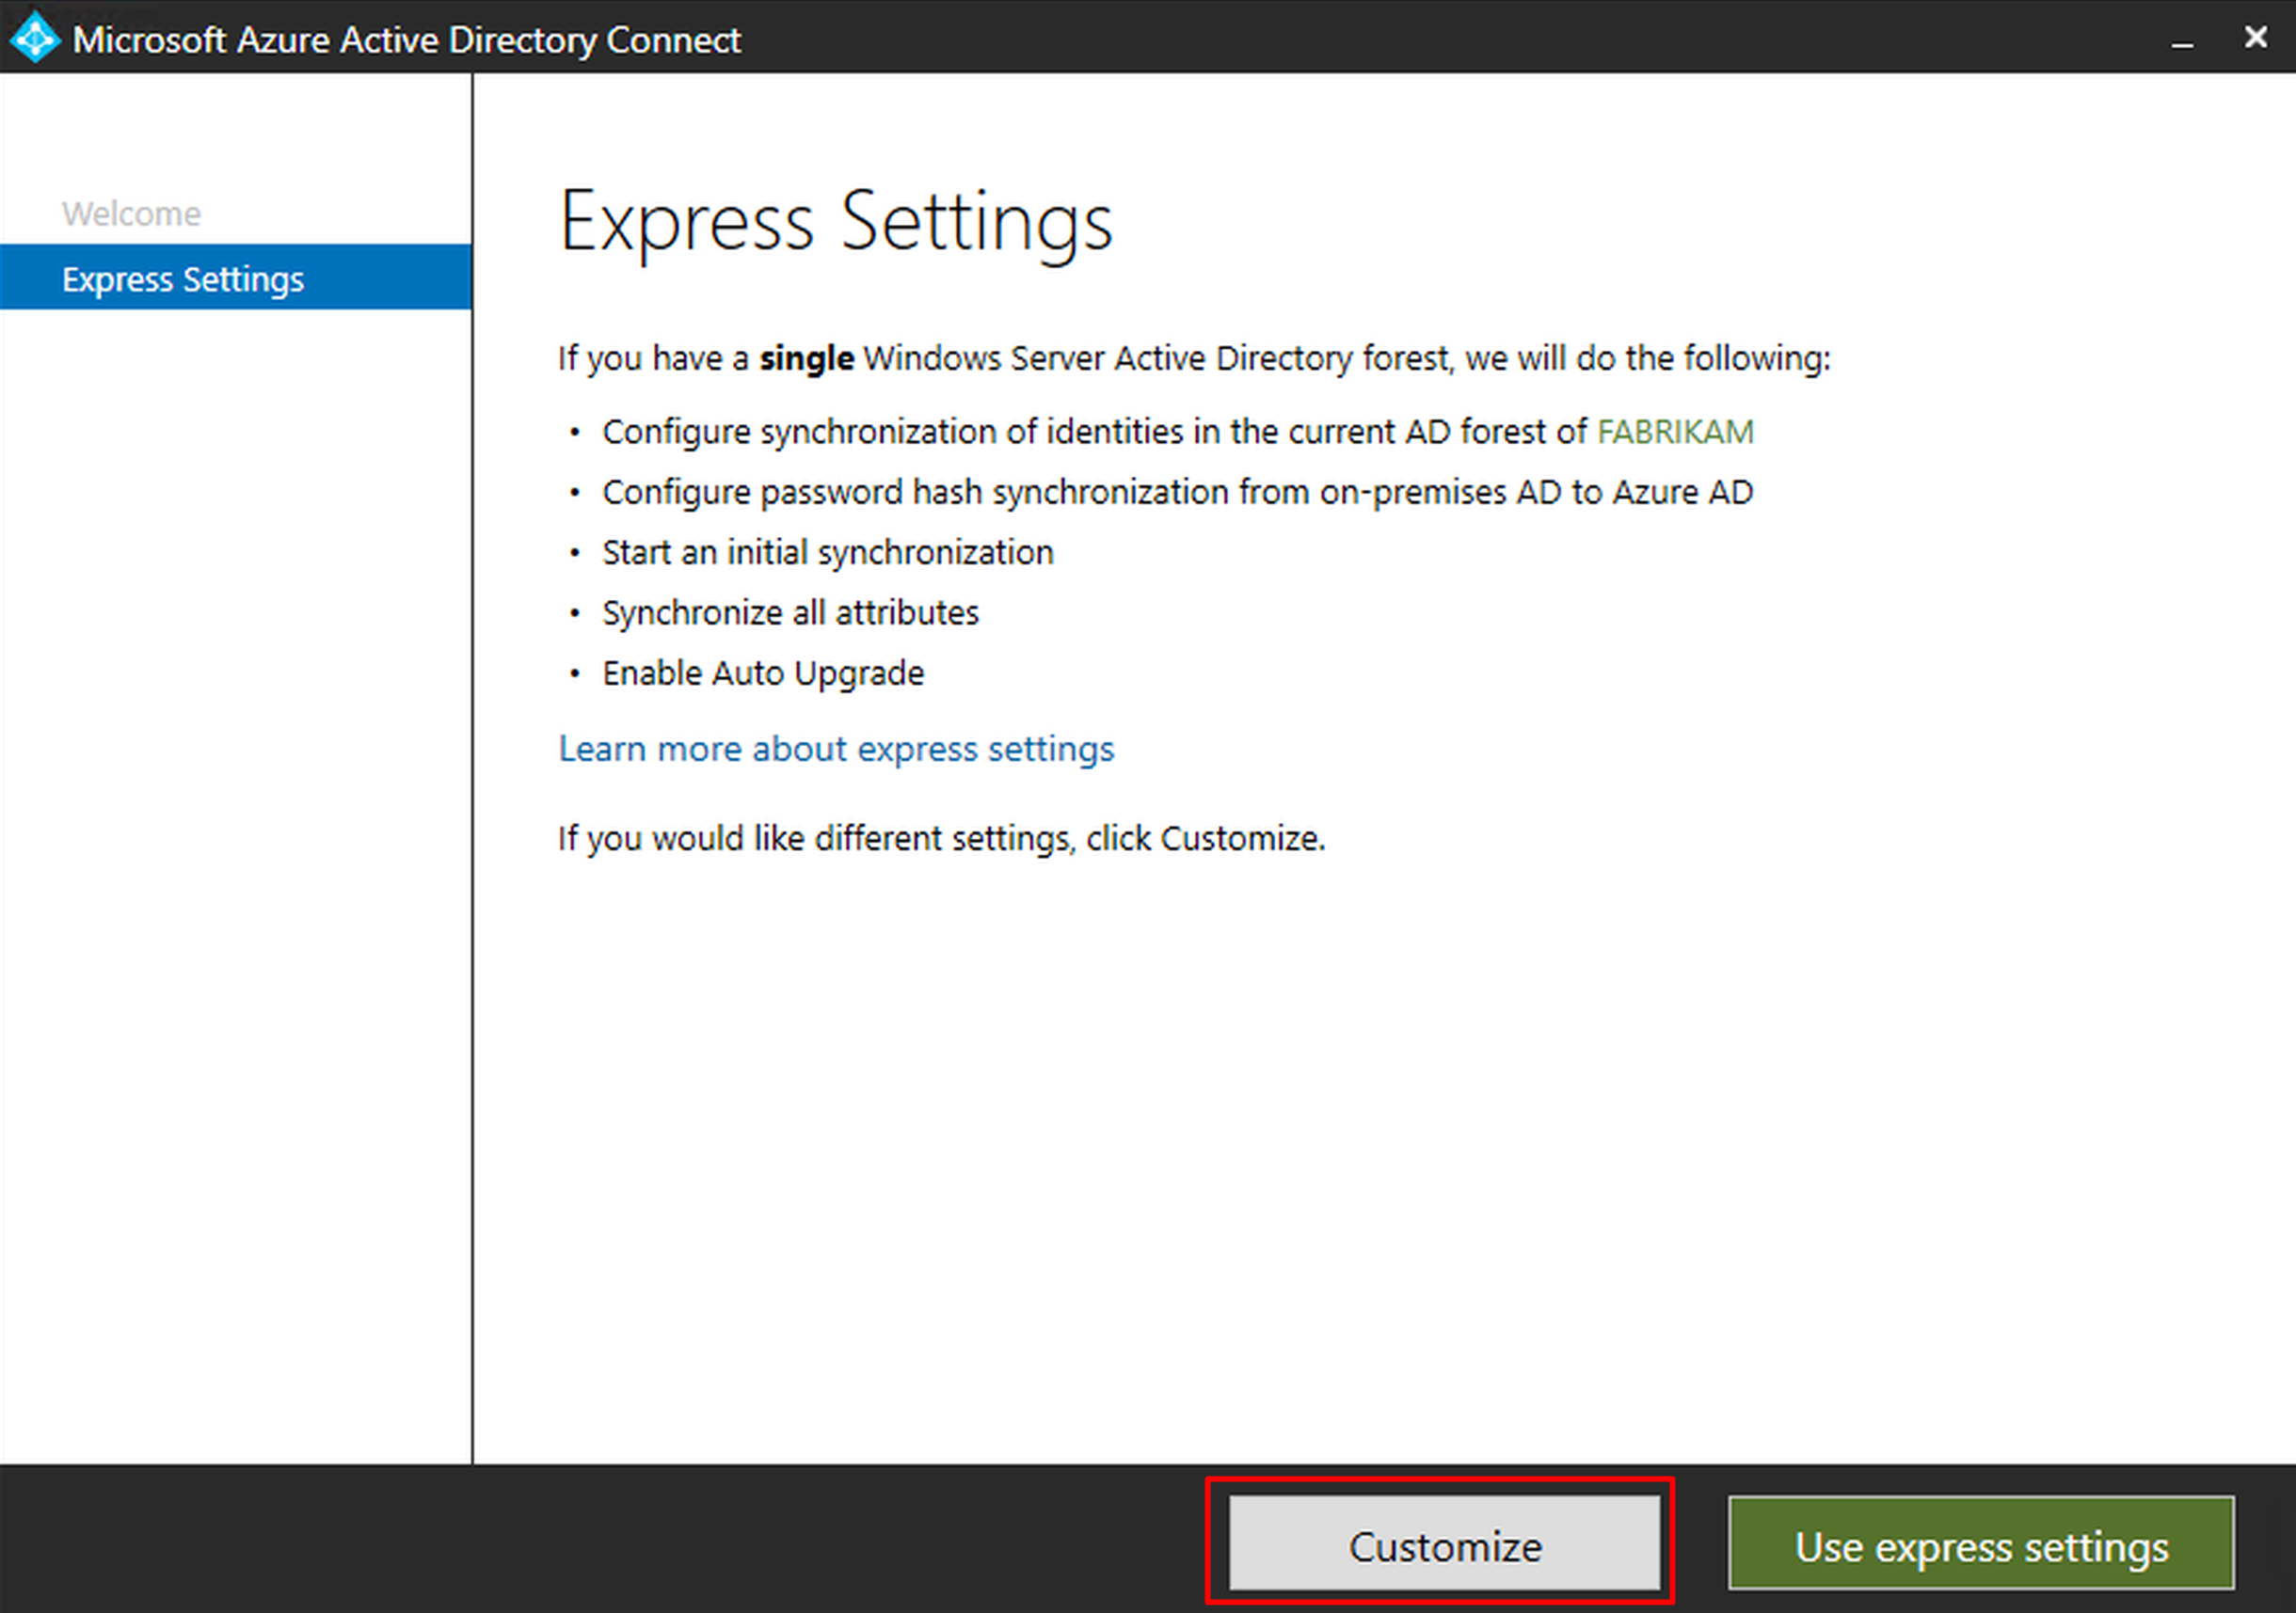Click the bold word single in intro
Image resolution: width=2296 pixels, height=1613 pixels.
806,357
